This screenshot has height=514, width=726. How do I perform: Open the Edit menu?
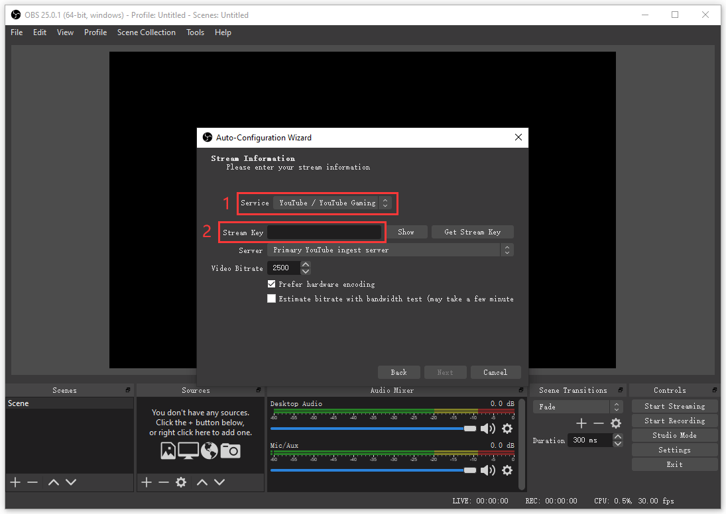coord(40,32)
